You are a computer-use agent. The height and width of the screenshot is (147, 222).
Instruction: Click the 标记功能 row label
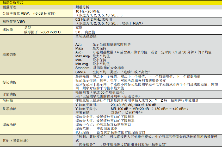tap(9, 82)
